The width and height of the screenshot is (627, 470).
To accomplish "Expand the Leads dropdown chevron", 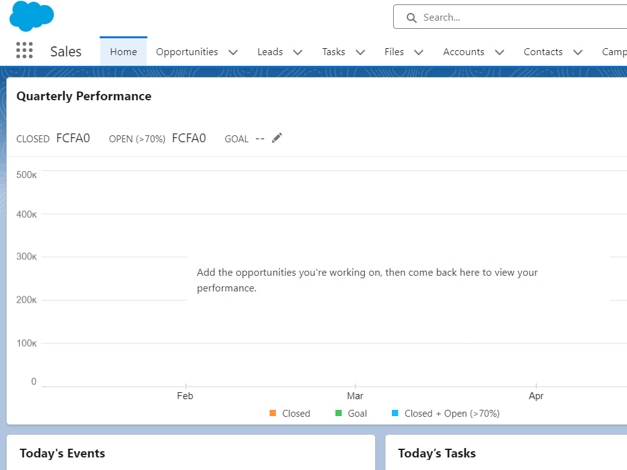I will click(x=297, y=53).
